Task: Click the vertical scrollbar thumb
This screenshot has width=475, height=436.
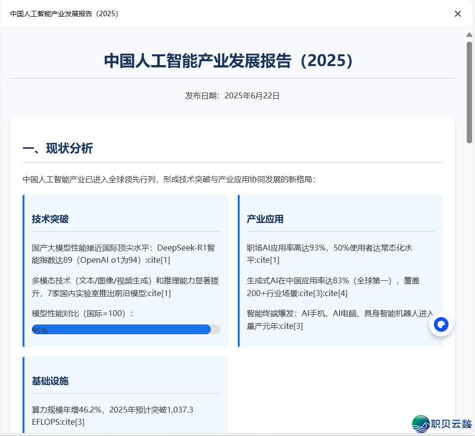Action: [x=469, y=92]
